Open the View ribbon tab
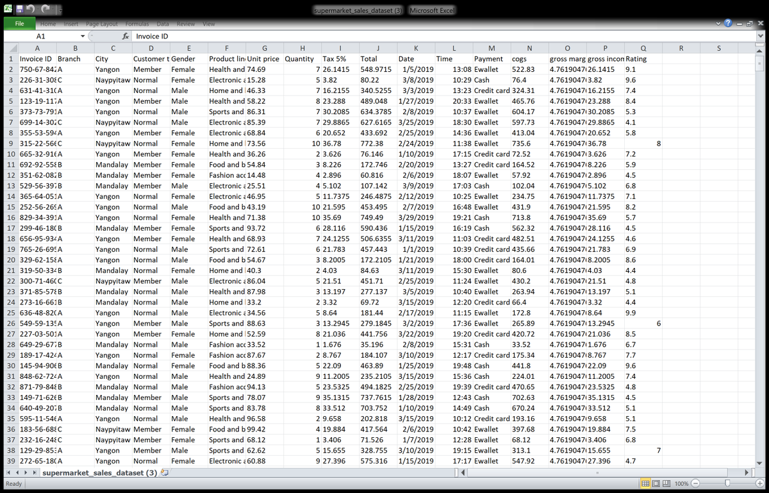 point(209,24)
